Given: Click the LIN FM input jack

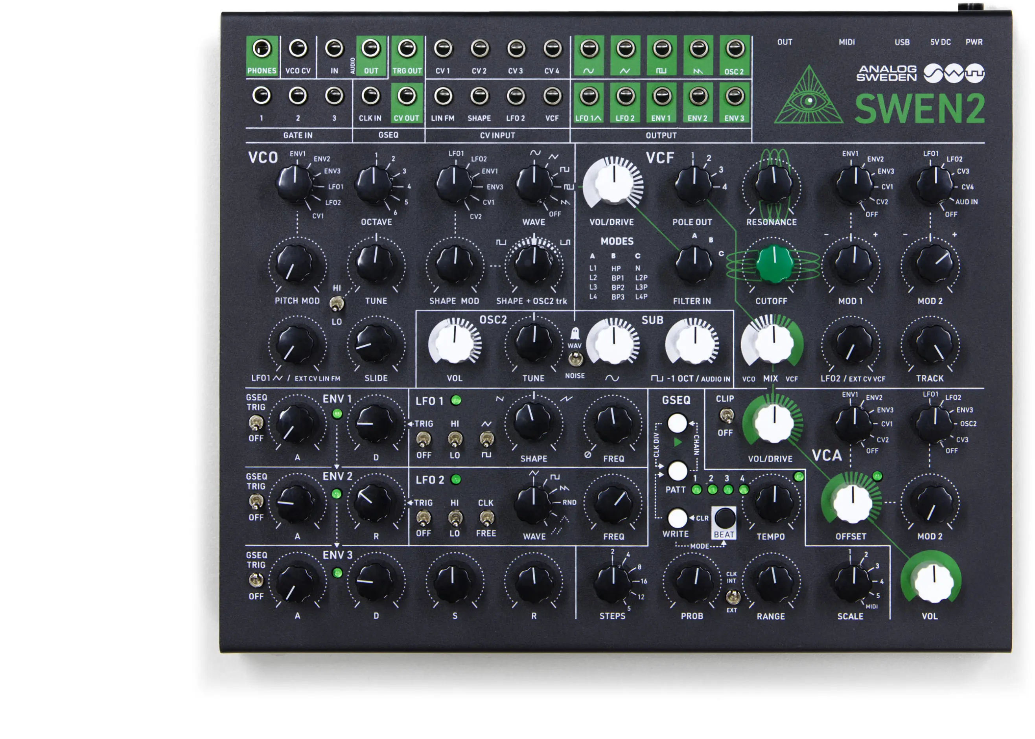Looking at the screenshot, I should click(x=443, y=96).
